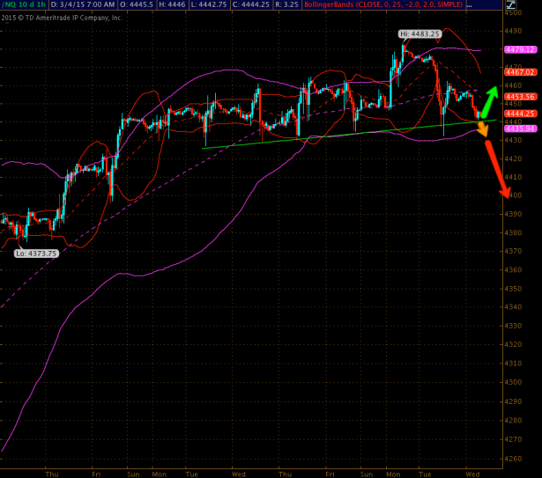The image size is (542, 478).
Task: Click the 4467.02 red price tag
Action: tap(515, 70)
